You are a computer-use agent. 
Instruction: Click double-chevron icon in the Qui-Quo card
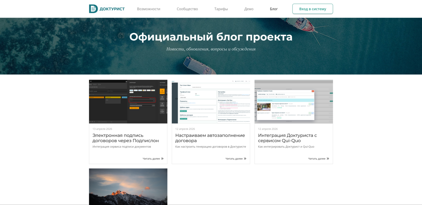point(328,159)
